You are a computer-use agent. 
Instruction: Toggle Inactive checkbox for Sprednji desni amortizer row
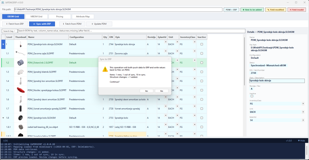(202, 99)
